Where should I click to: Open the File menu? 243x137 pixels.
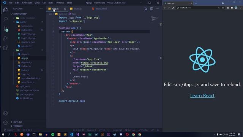[x=11, y=3]
